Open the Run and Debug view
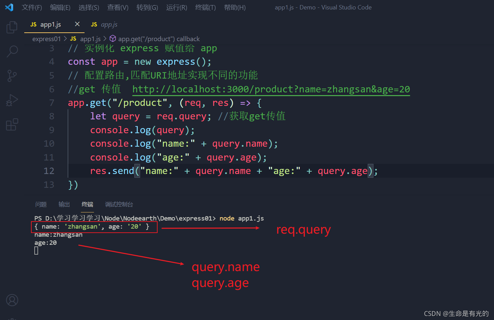 coord(12,100)
